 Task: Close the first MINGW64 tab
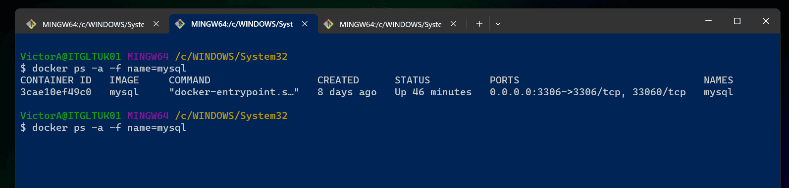pos(156,24)
